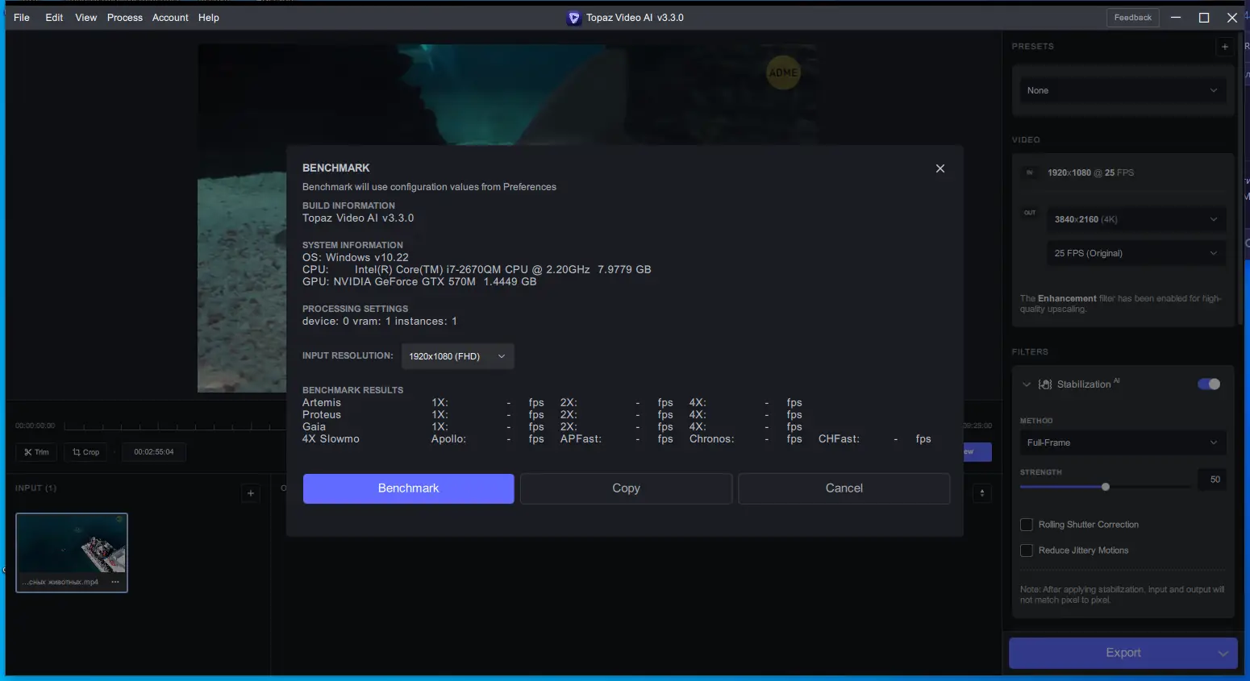Image resolution: width=1250 pixels, height=681 pixels.
Task: Select the input video thumbnail
Action: 72,553
